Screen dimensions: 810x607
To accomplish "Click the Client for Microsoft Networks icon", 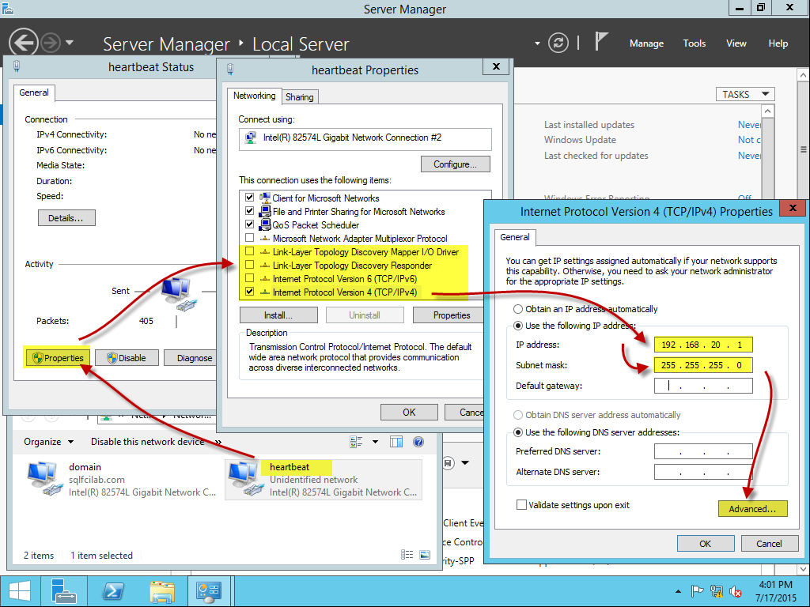I will coord(265,198).
